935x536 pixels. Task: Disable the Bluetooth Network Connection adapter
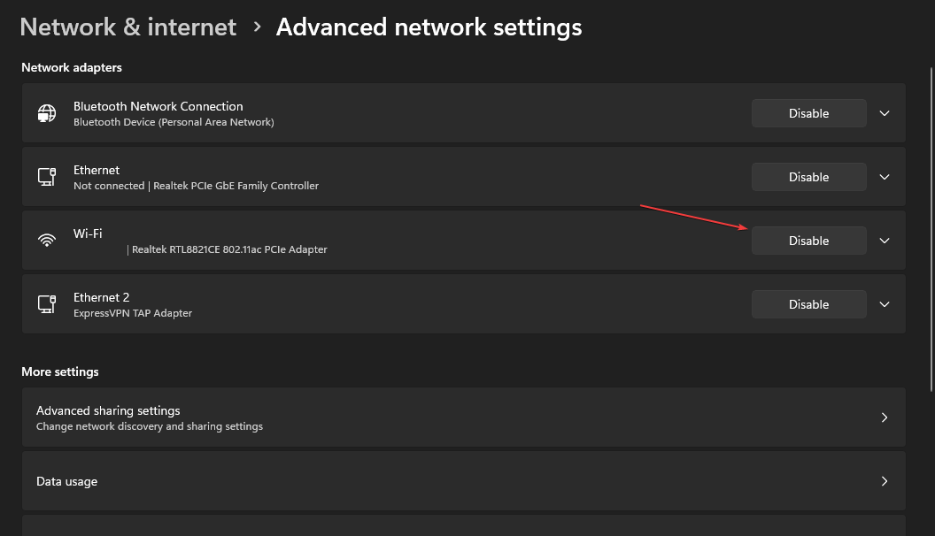click(808, 113)
